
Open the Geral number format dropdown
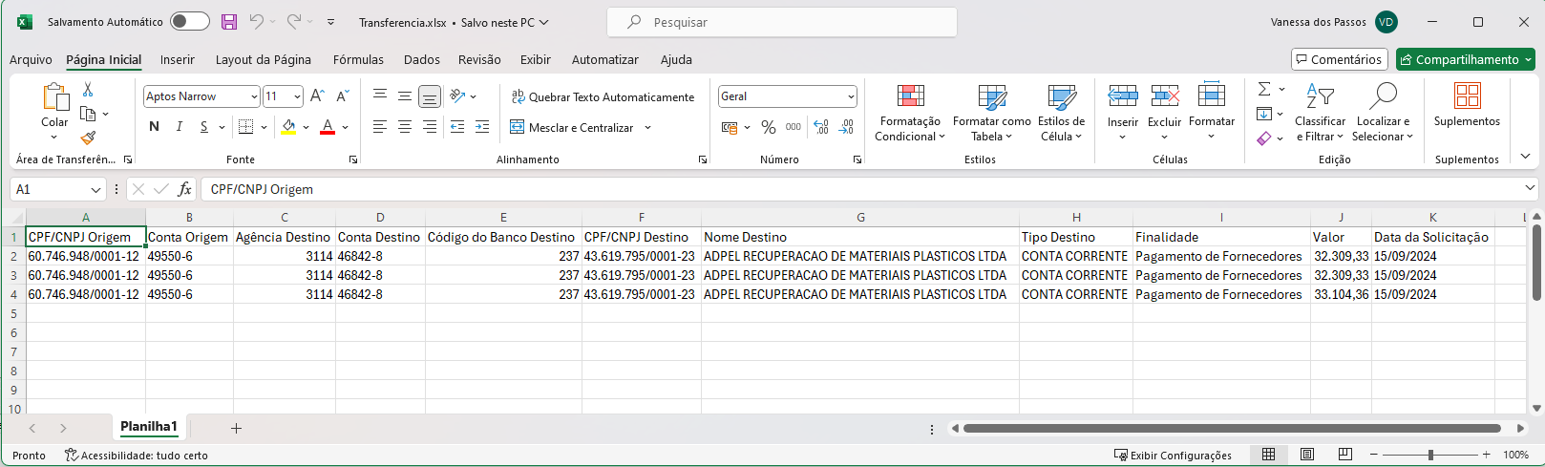(x=850, y=96)
